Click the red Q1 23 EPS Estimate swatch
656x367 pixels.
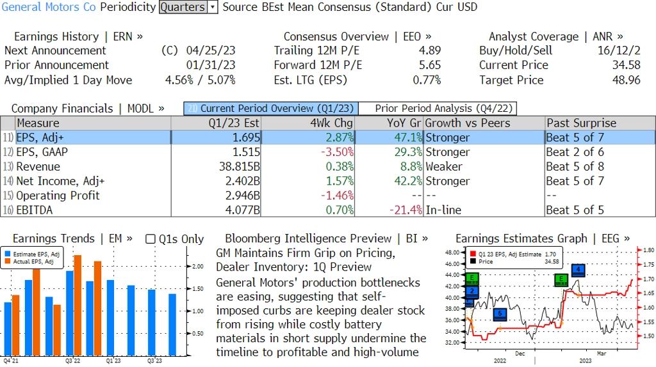(473, 254)
